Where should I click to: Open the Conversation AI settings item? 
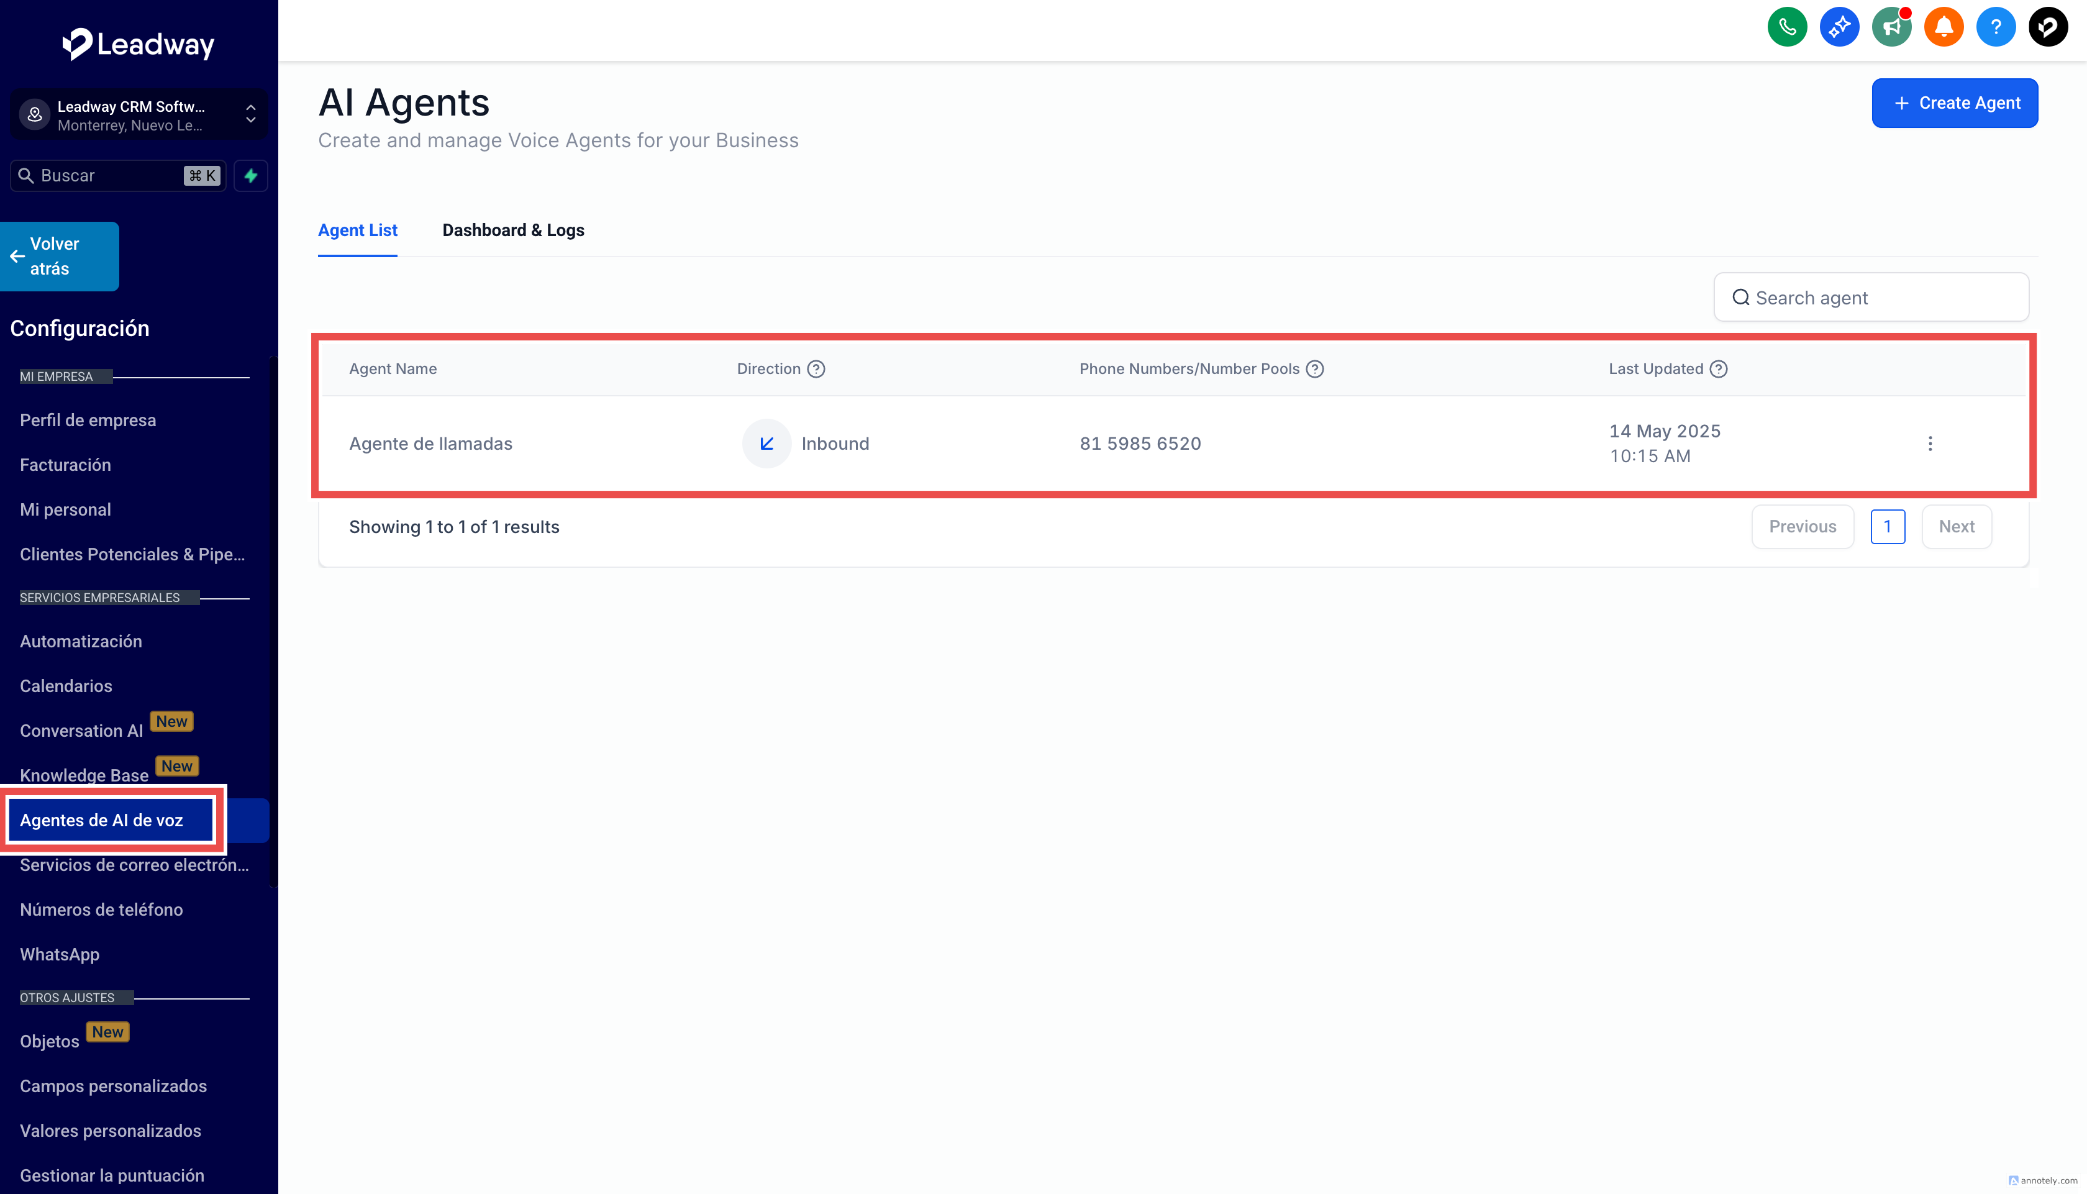81,731
